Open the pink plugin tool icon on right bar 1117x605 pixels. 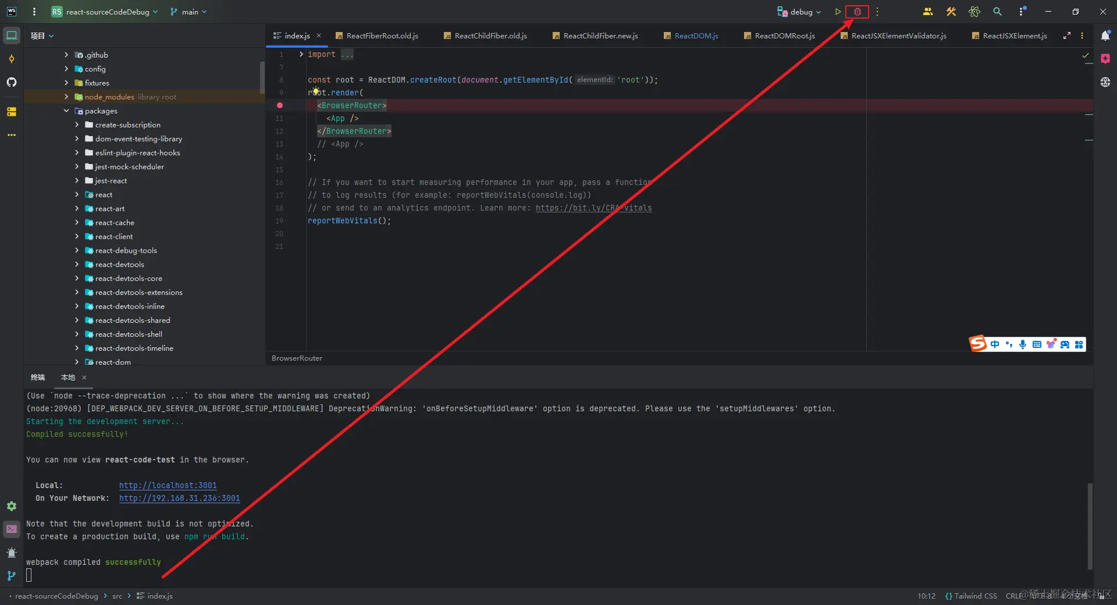pyautogui.click(x=1105, y=59)
